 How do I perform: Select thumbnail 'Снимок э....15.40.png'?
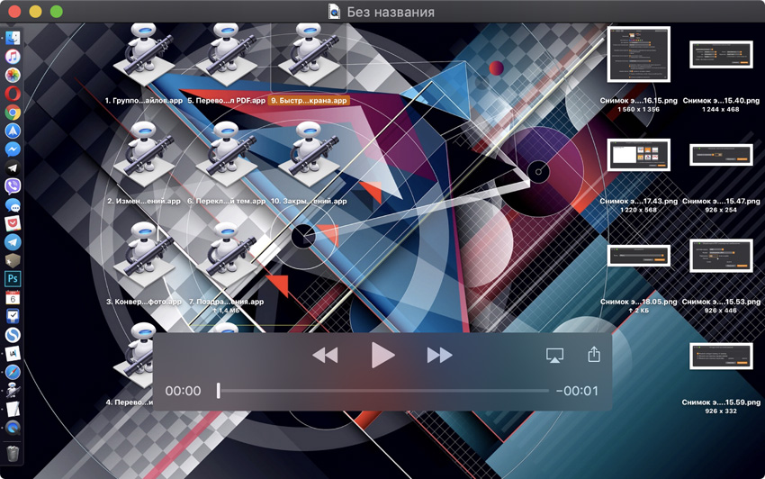721,55
